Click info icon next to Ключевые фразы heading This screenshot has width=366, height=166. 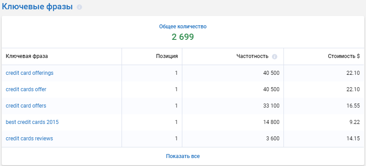(79, 7)
